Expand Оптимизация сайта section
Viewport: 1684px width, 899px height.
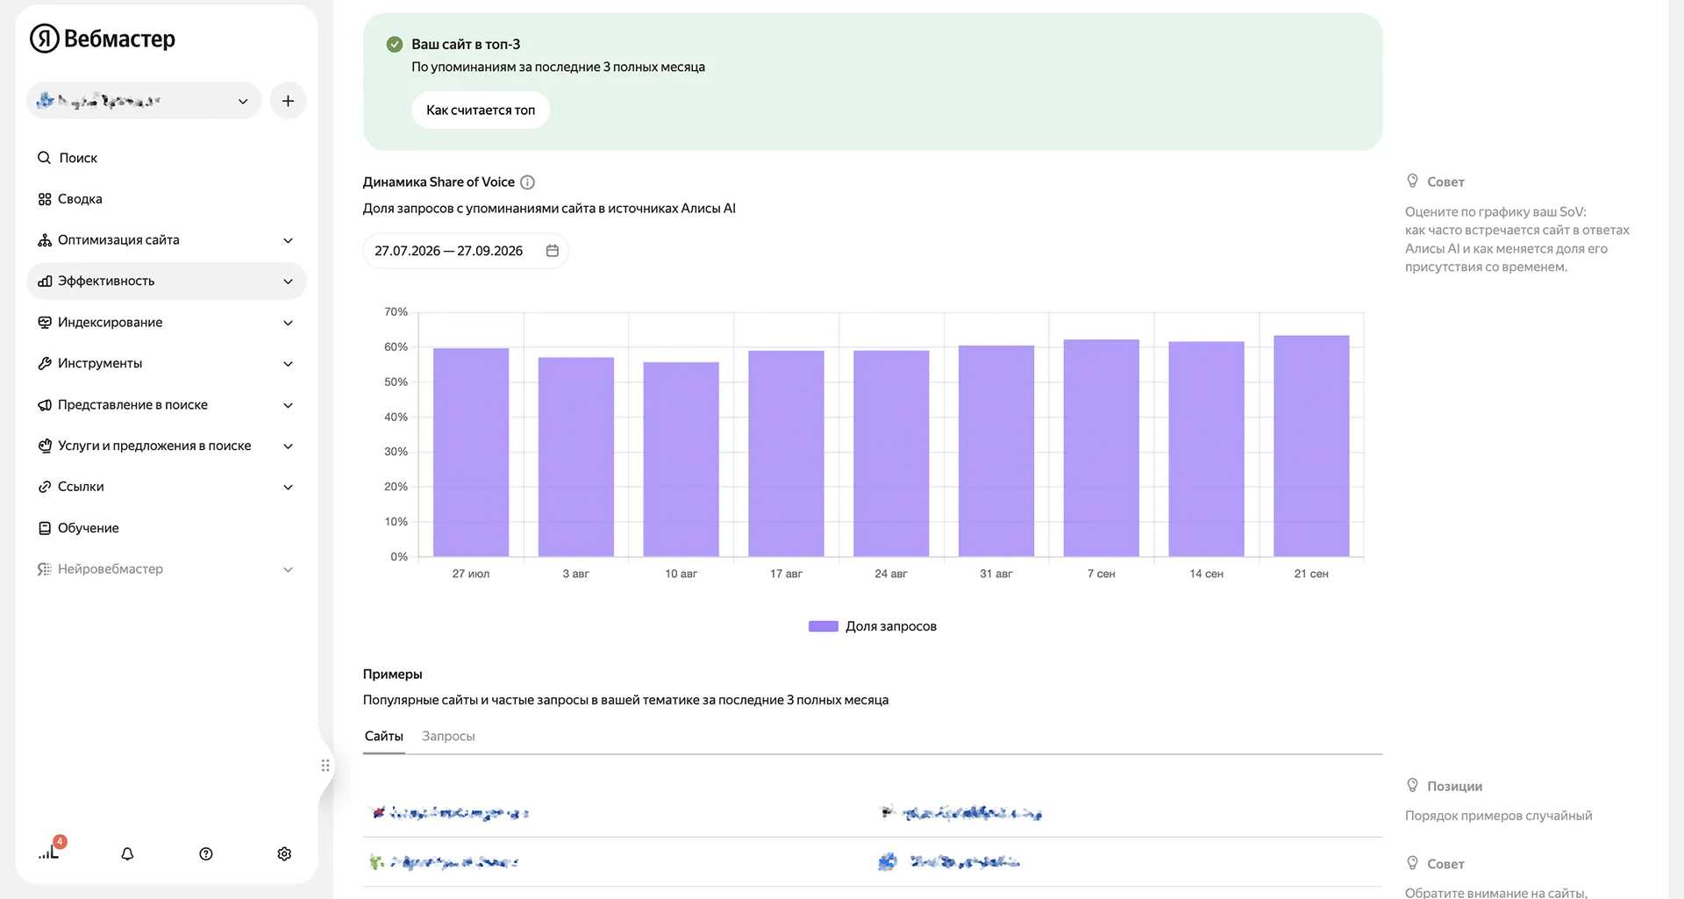pyautogui.click(x=167, y=240)
